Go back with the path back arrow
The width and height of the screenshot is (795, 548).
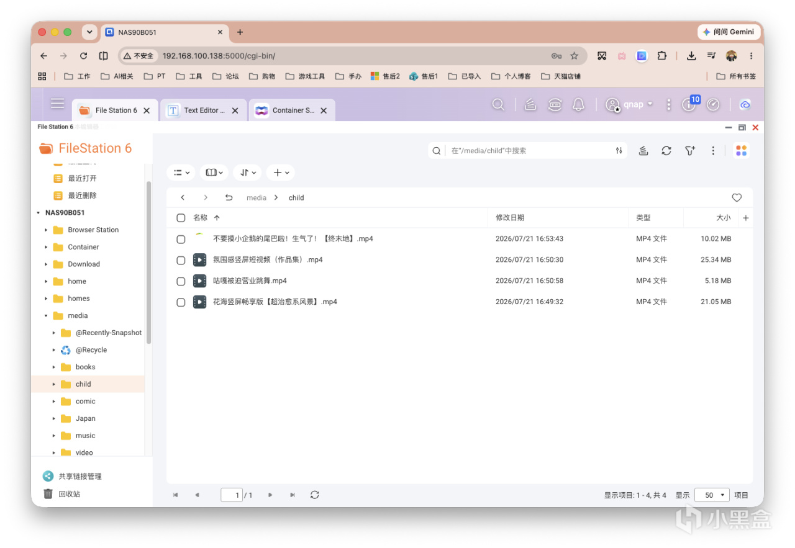pos(183,198)
